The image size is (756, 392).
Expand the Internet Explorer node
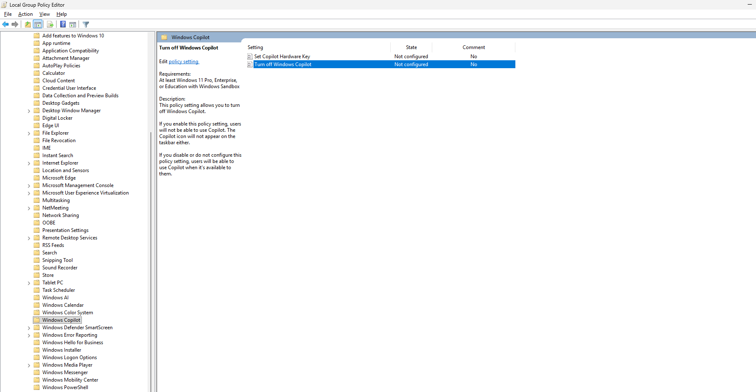coord(29,163)
